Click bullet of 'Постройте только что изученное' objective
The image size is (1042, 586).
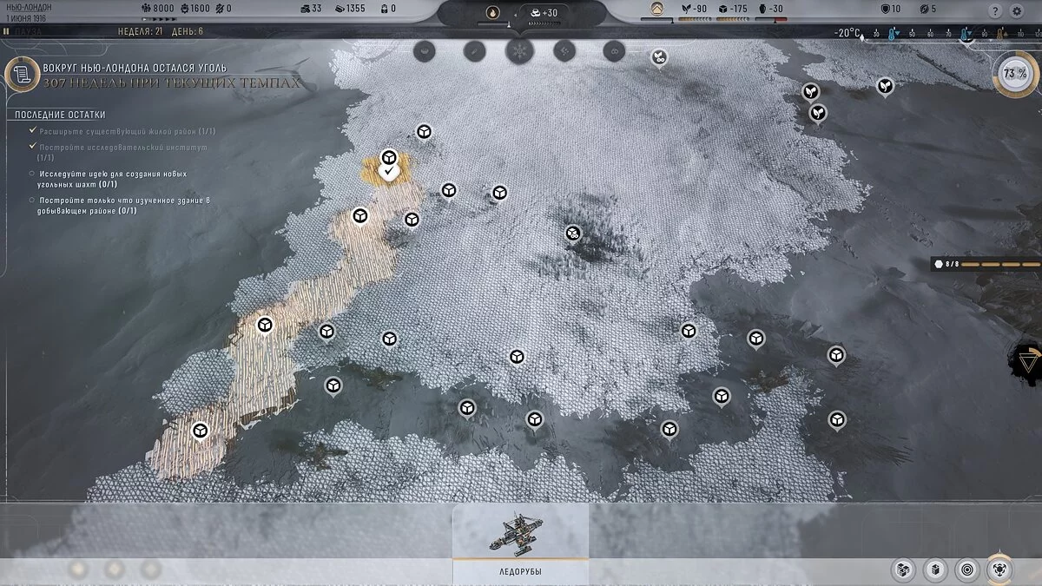coord(32,201)
